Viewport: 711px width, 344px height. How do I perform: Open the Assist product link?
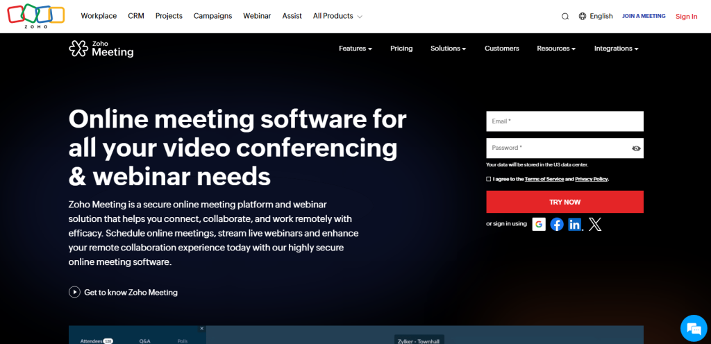pos(292,16)
